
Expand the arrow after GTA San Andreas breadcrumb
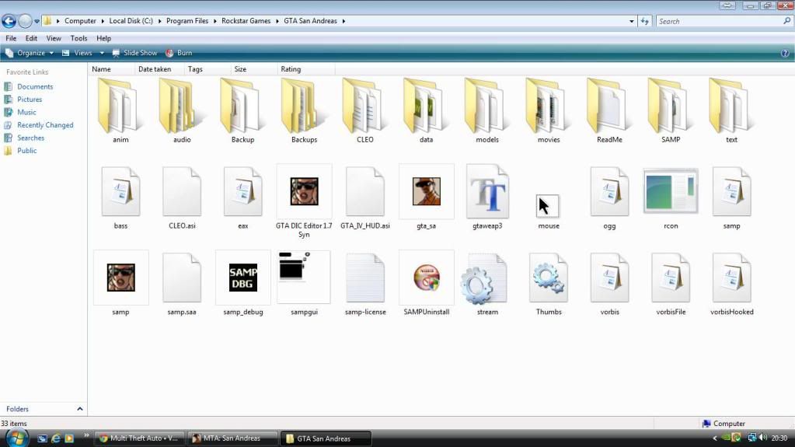point(343,21)
